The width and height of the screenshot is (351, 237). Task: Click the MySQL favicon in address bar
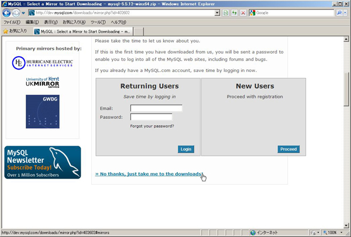[32, 13]
